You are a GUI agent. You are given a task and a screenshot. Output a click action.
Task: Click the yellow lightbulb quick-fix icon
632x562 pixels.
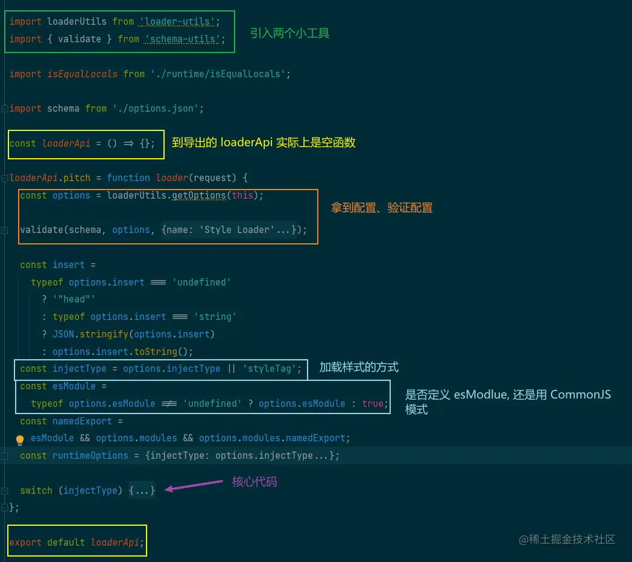click(19, 439)
